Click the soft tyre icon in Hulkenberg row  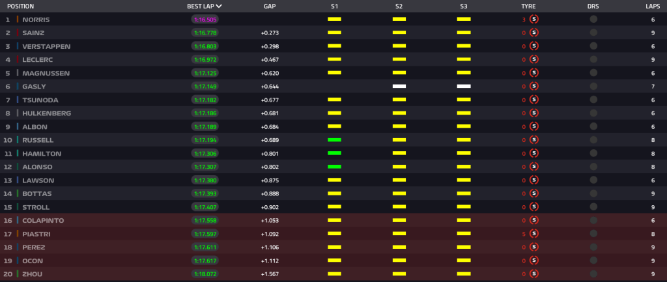tap(534, 113)
